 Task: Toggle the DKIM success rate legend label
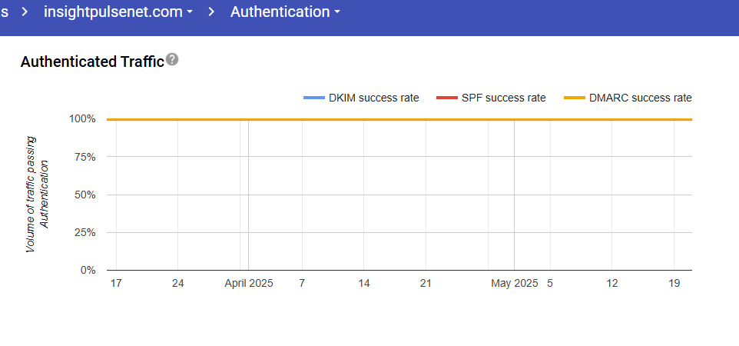pos(373,98)
